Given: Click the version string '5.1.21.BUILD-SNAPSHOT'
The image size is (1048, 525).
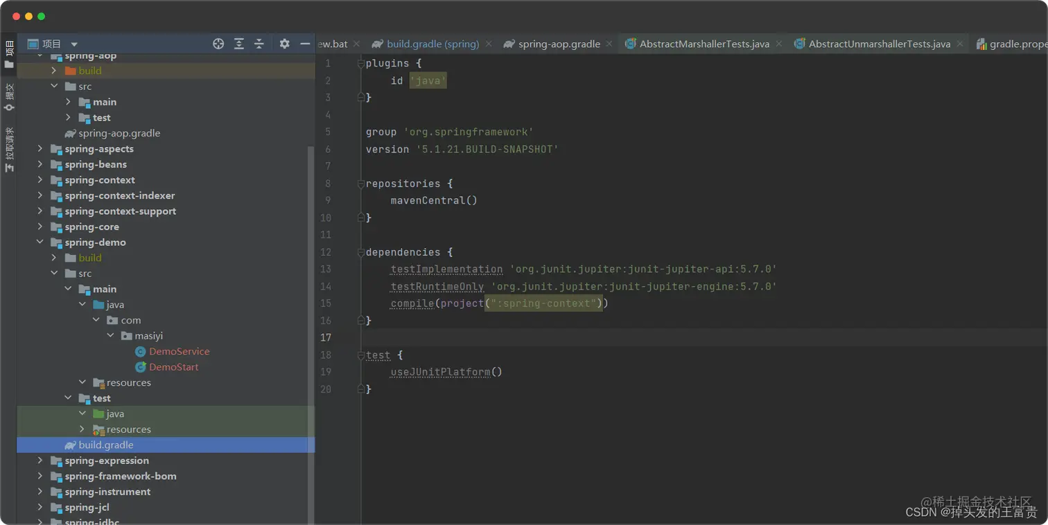Looking at the screenshot, I should tap(487, 150).
